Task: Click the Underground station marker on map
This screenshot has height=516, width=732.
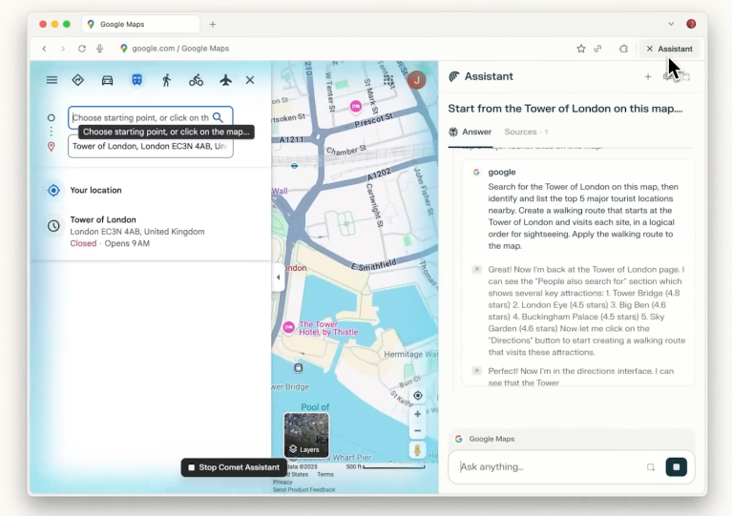Action: point(294,166)
